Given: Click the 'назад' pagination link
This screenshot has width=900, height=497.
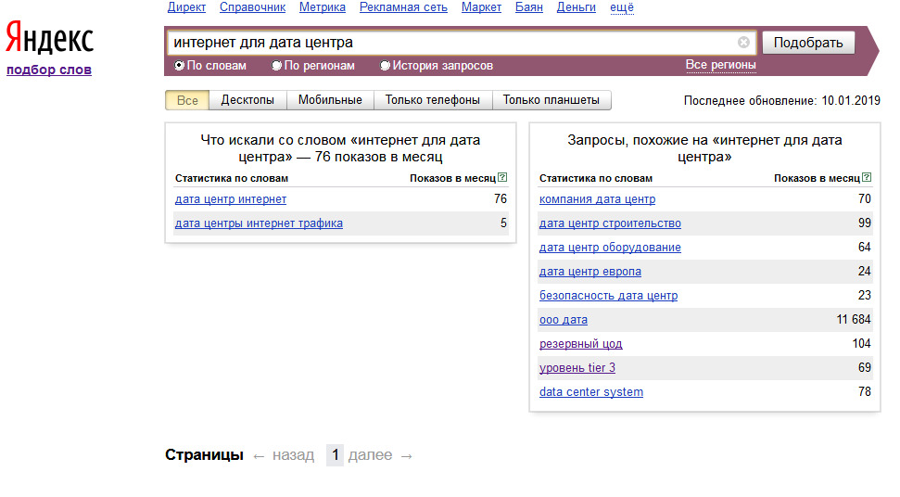Looking at the screenshot, I should point(293,455).
